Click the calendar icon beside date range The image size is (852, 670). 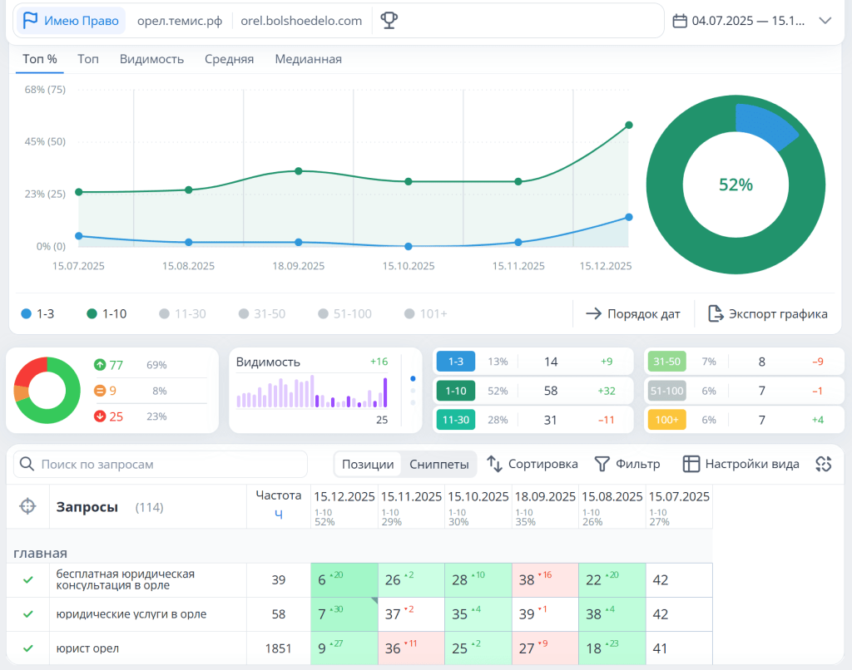coord(680,21)
